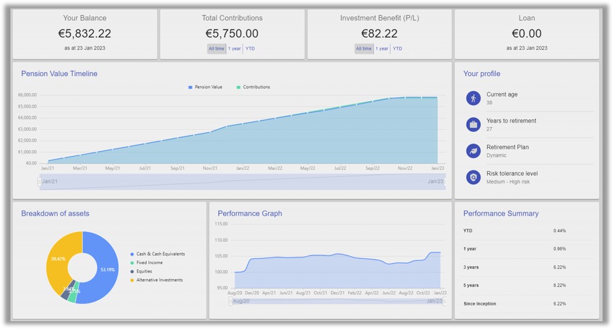Screen dimensions: 613x329
Task: Toggle Fixed Income legend dot
Action: click(x=132, y=263)
